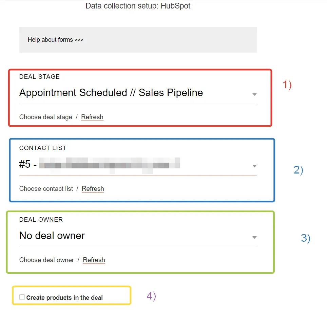327x311 pixels.
Task: Click the "DEAL STAGE" field label
Action: (39, 77)
